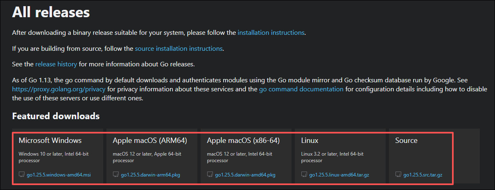The height and width of the screenshot is (190, 495).
Task: Select the Apple macOS (ARM64) card title
Action: coord(150,140)
